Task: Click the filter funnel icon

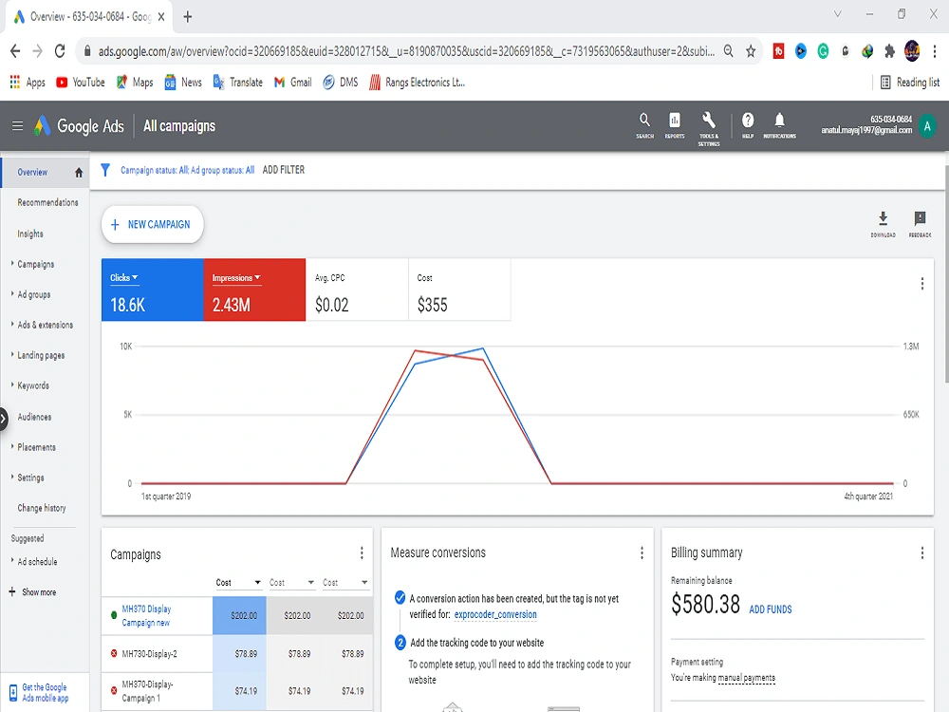Action: (x=105, y=170)
